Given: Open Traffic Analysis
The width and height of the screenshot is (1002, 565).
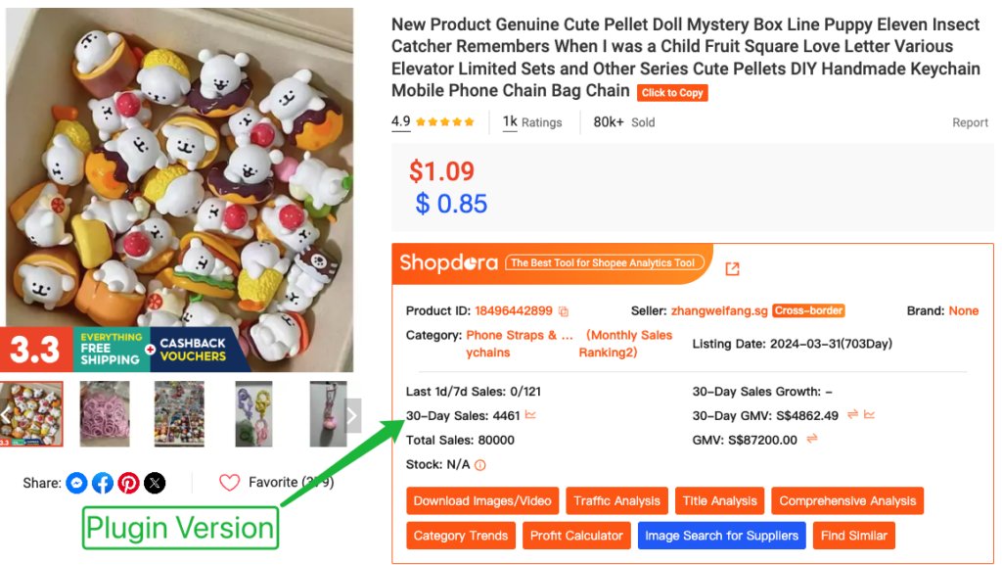Looking at the screenshot, I should [x=616, y=501].
